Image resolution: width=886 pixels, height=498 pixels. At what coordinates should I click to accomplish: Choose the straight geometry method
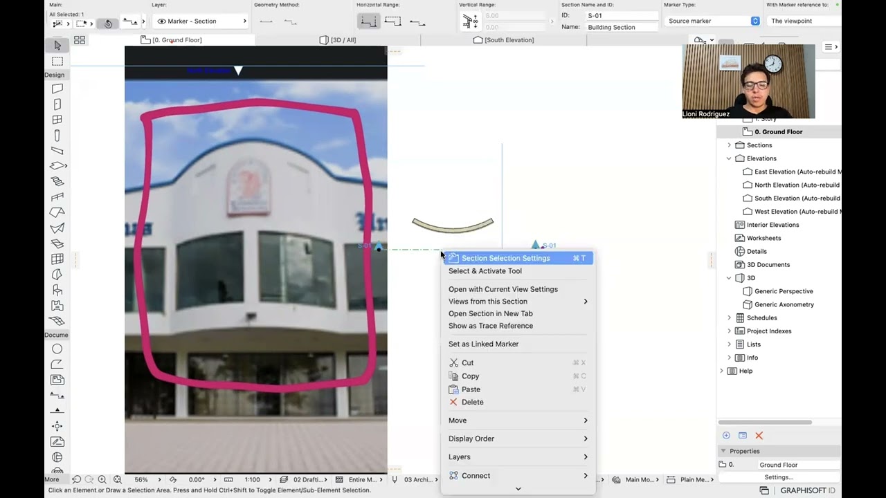click(x=266, y=21)
